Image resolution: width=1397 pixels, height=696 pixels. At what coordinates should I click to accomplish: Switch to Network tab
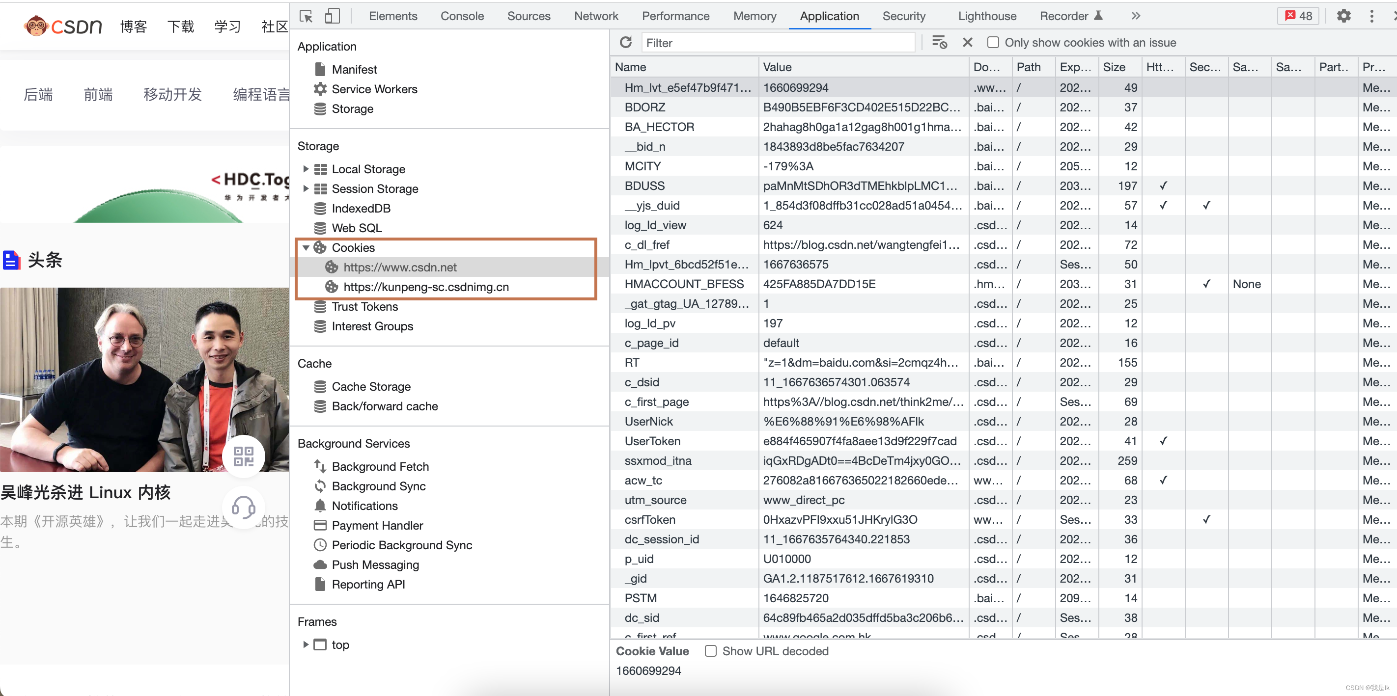point(596,16)
